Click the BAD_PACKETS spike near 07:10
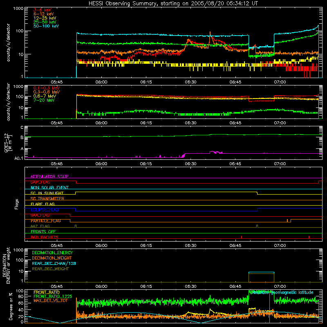Viewport: 327px width, 327px height. pos(309,237)
